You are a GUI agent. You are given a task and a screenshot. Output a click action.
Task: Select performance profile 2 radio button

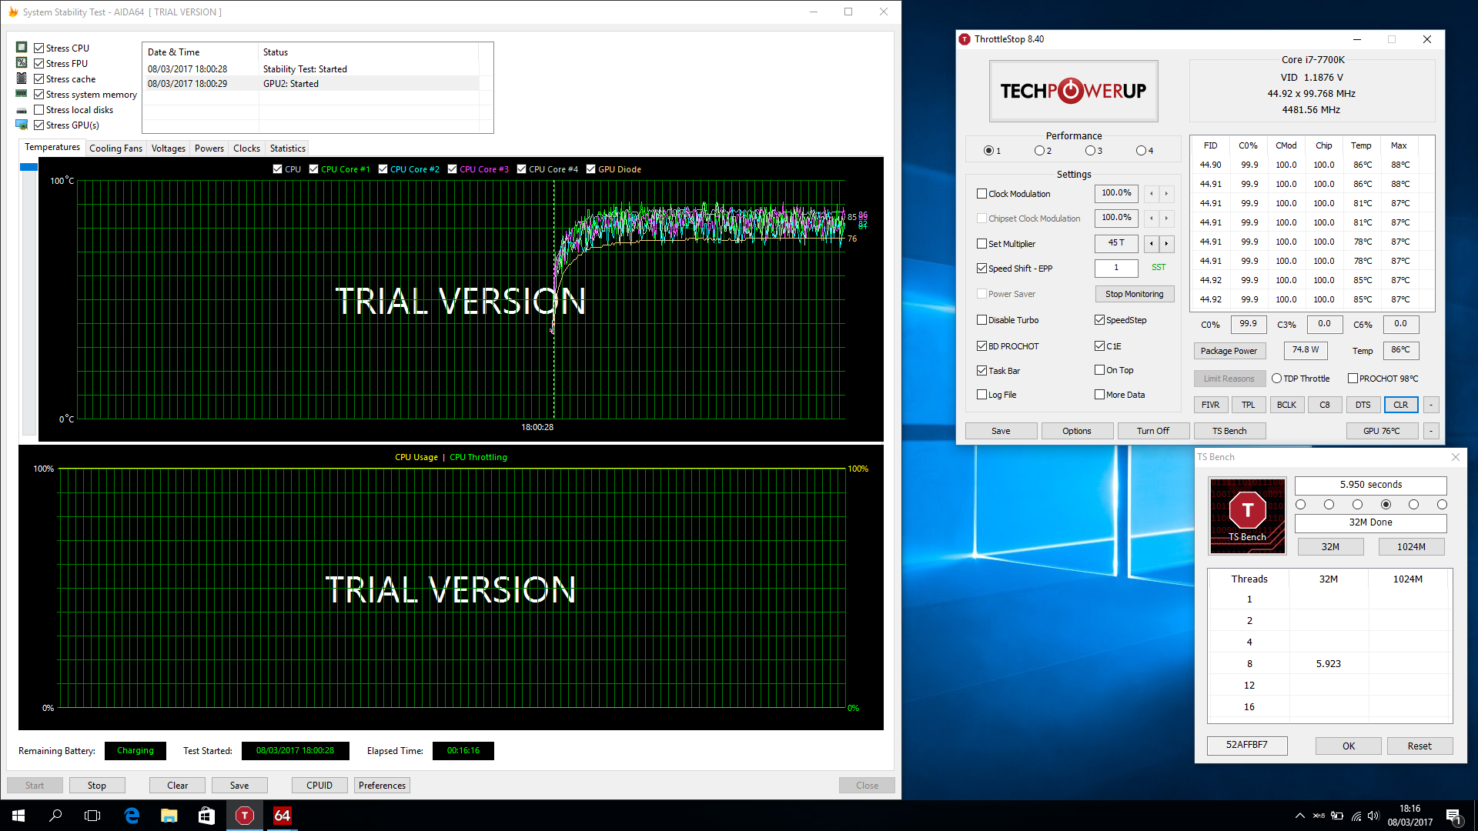pyautogui.click(x=1039, y=151)
